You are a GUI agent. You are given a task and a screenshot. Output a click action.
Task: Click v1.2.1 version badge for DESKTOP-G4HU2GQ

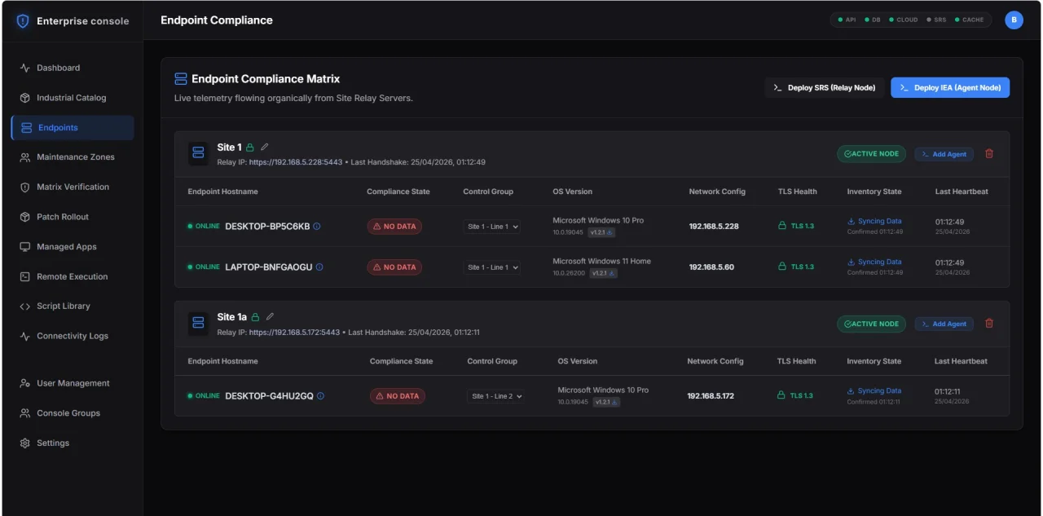tap(608, 402)
